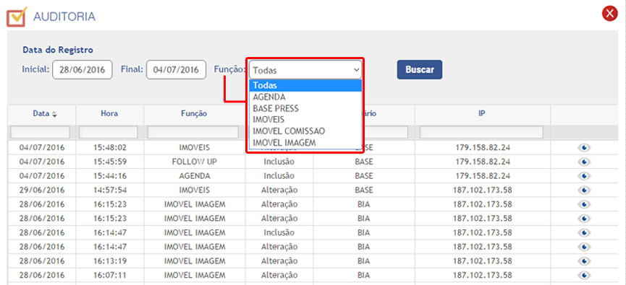Select AGENDA in the Função list
Viewport: 626px width, 285px height.
click(x=305, y=97)
